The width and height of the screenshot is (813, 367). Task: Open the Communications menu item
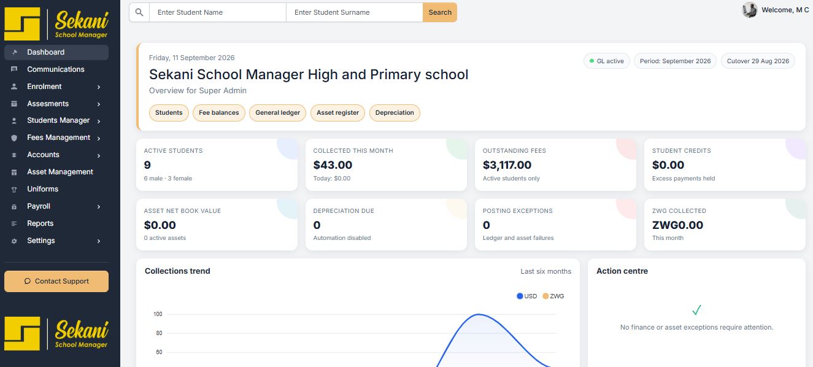[x=56, y=69]
